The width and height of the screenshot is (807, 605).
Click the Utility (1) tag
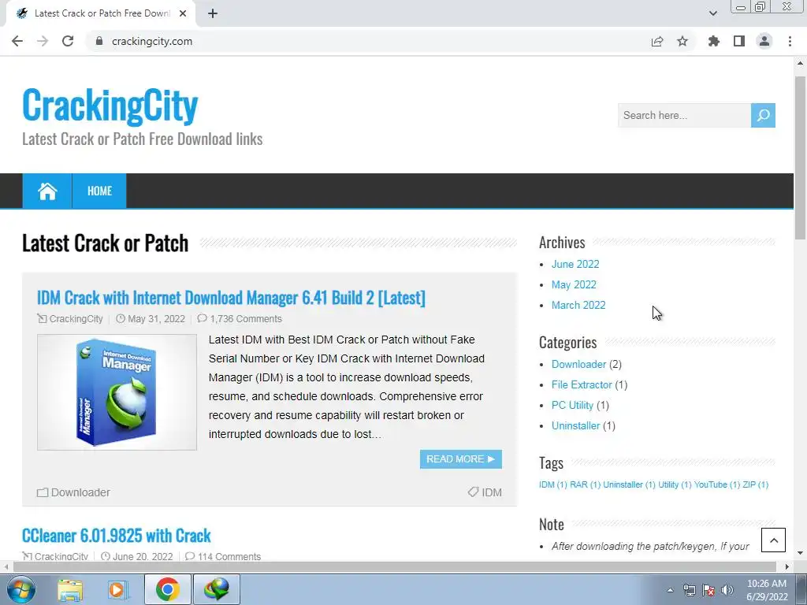pos(675,484)
